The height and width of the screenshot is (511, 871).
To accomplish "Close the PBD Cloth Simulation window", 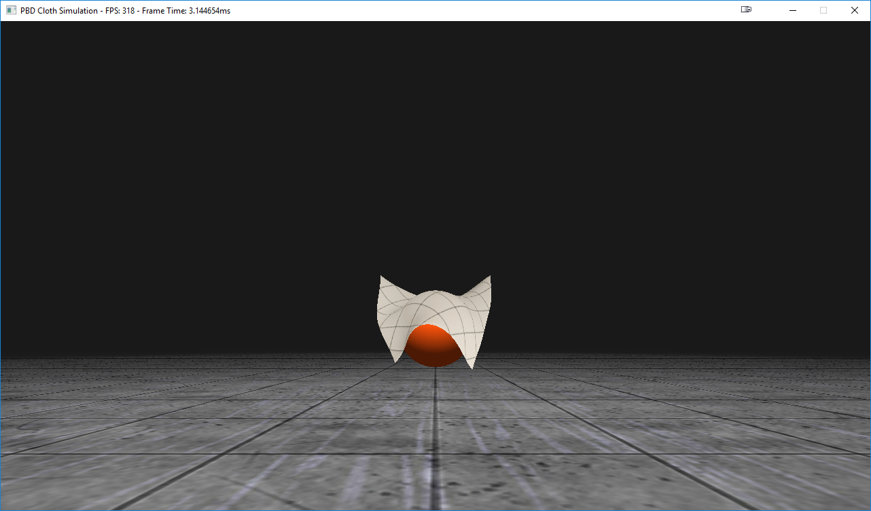I will coord(855,10).
